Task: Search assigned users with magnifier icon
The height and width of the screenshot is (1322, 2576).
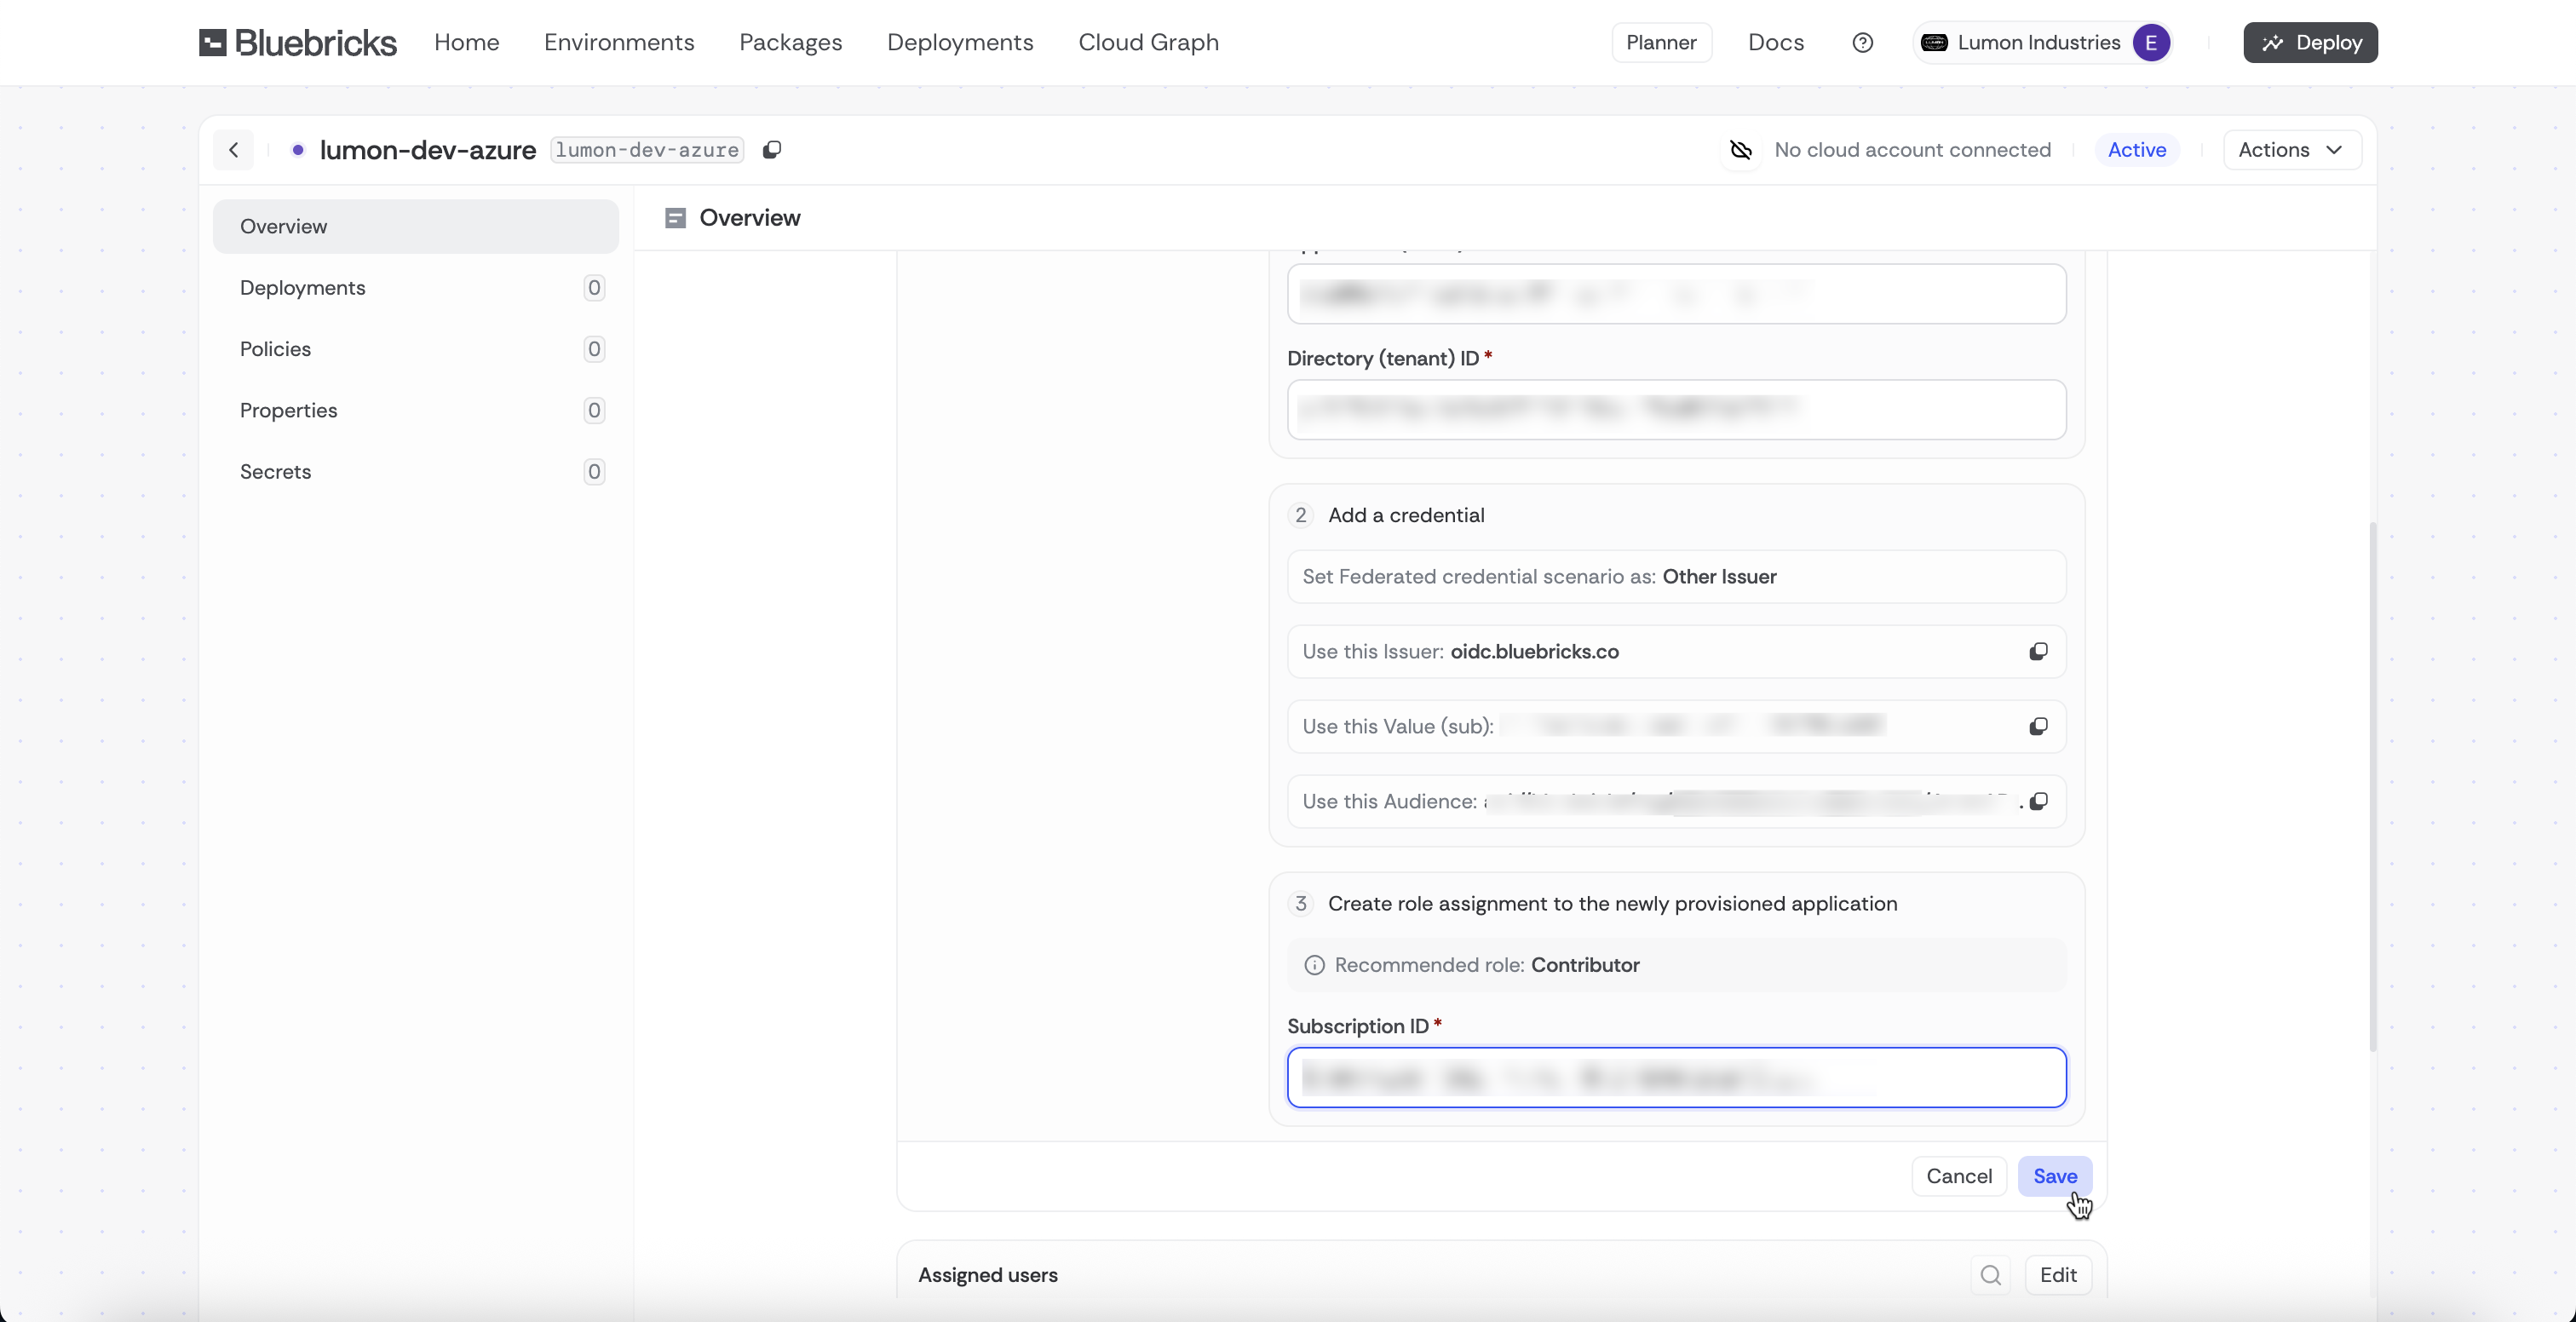Action: pos(1990,1275)
